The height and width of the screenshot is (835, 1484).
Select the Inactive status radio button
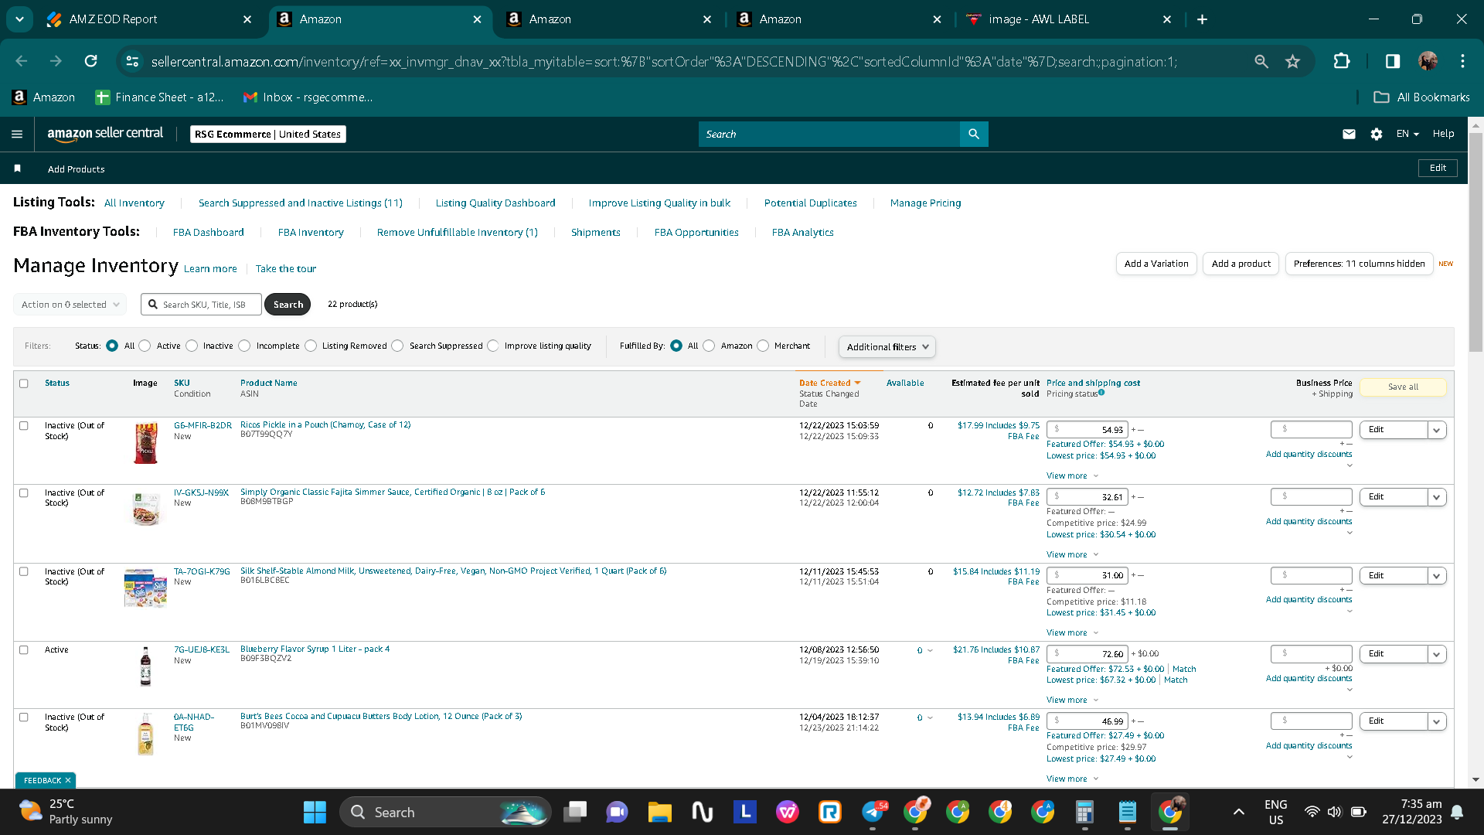tap(192, 346)
